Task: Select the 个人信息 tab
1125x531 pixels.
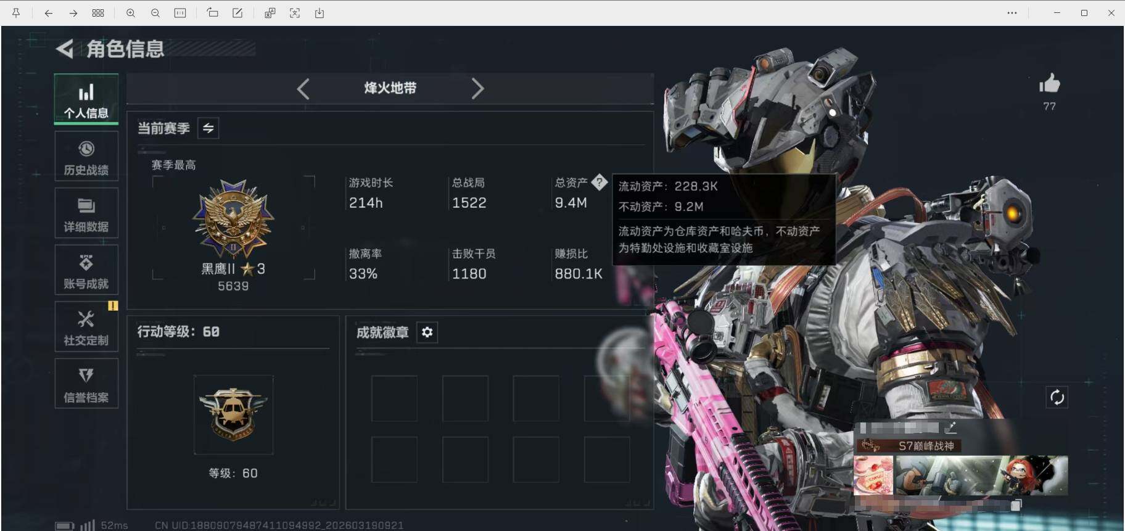Action: click(x=86, y=99)
